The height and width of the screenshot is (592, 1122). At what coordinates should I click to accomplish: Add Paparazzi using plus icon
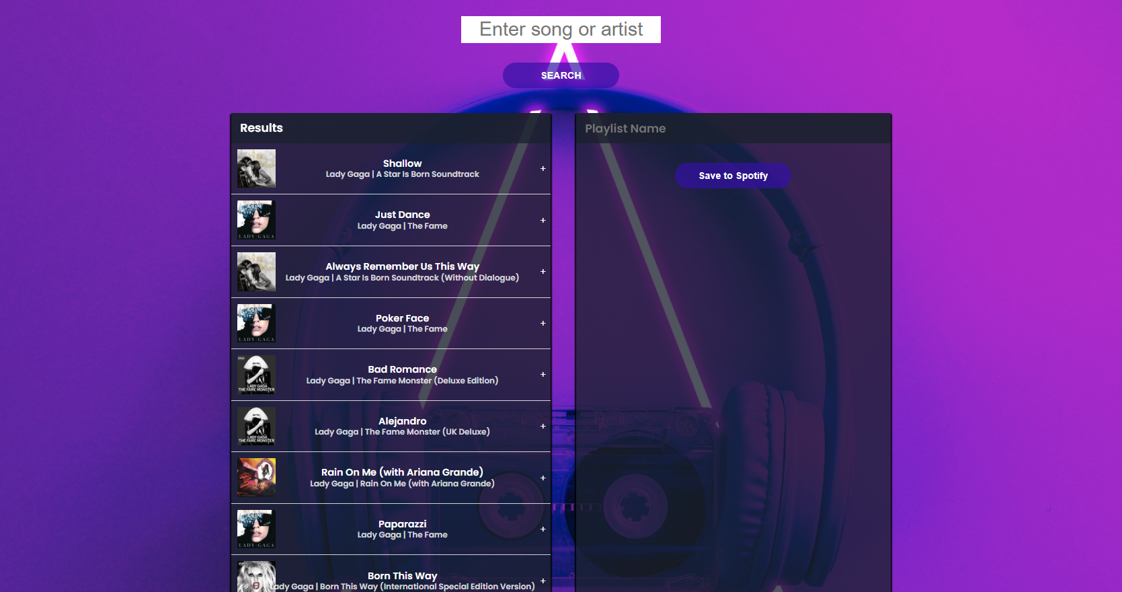click(543, 529)
